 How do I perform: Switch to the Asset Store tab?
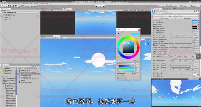[46, 36]
